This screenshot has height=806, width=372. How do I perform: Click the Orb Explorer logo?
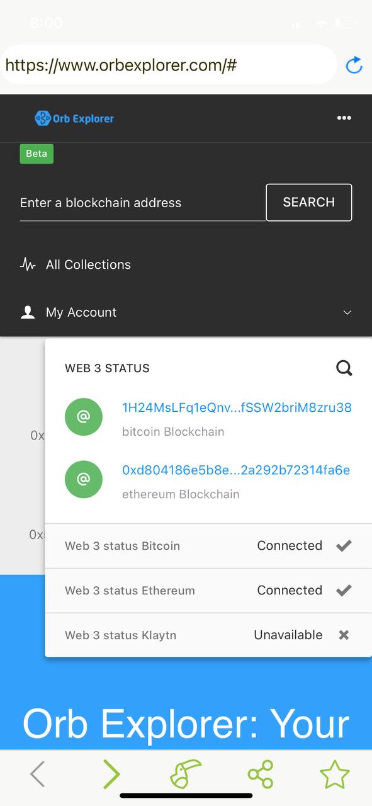[x=74, y=118]
